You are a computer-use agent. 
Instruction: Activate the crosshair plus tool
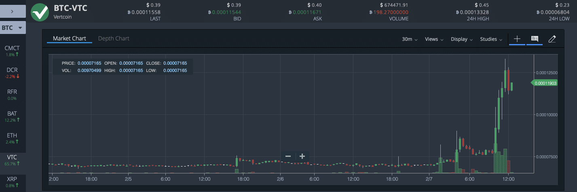(x=517, y=39)
